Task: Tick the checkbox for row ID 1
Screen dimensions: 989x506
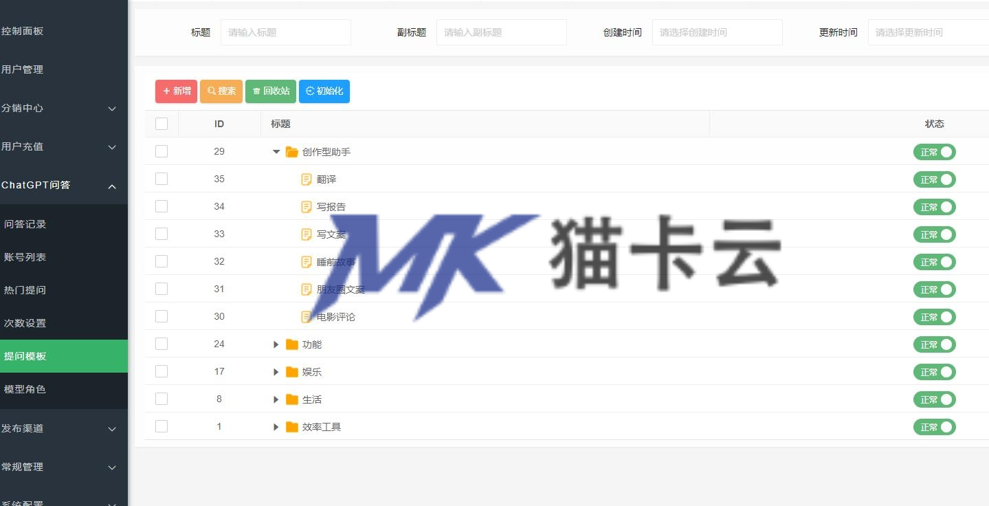Action: point(162,426)
